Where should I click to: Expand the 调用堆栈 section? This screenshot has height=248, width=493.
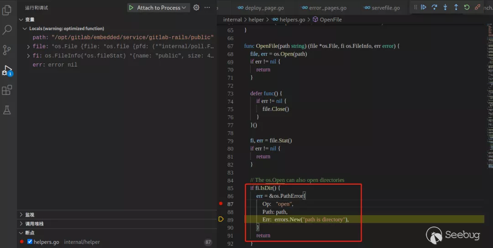point(21,224)
